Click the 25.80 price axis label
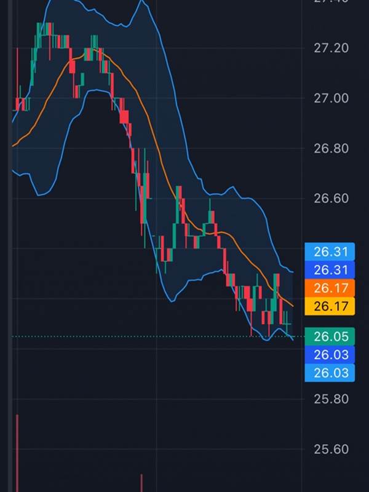 (x=331, y=399)
